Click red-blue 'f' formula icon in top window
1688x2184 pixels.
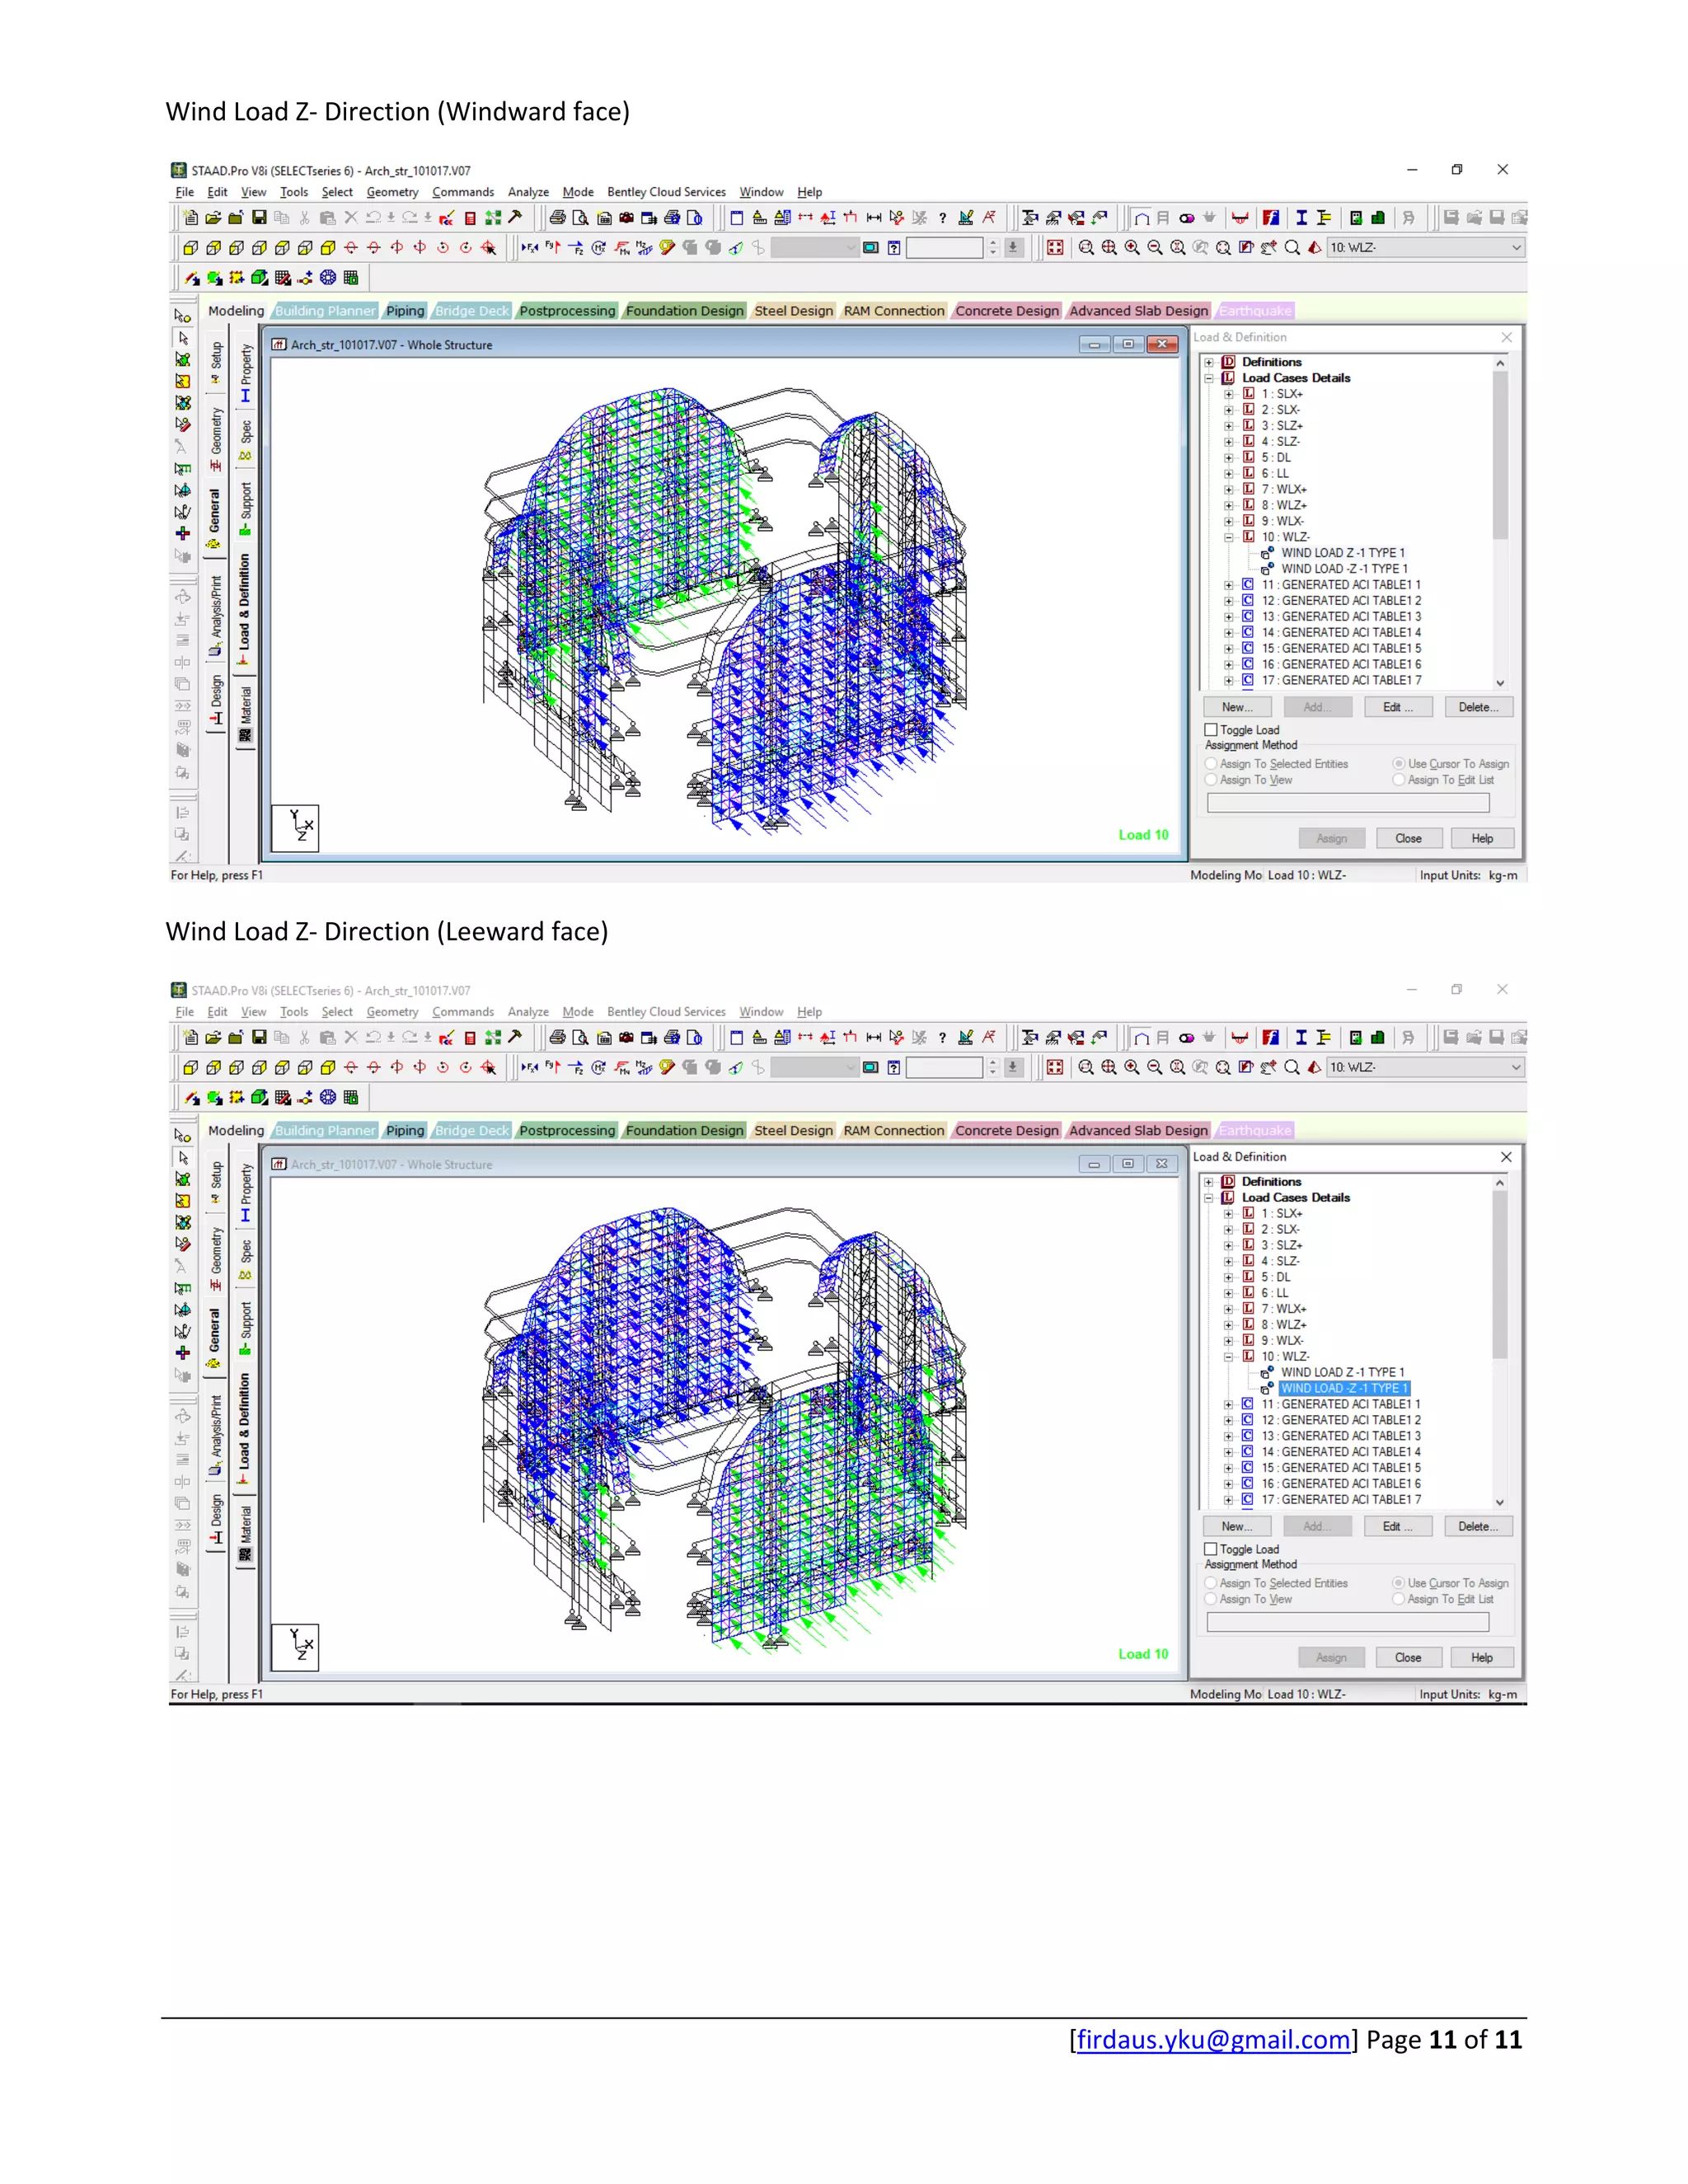tap(1271, 218)
